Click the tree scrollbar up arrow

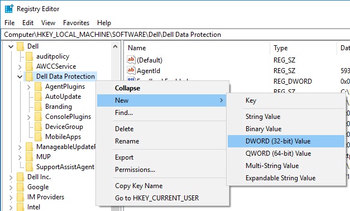115,46
